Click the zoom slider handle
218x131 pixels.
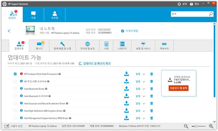196,126
